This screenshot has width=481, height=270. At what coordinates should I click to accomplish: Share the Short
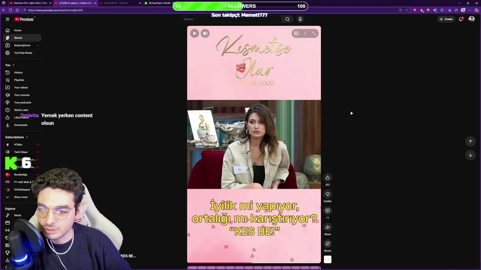328,227
